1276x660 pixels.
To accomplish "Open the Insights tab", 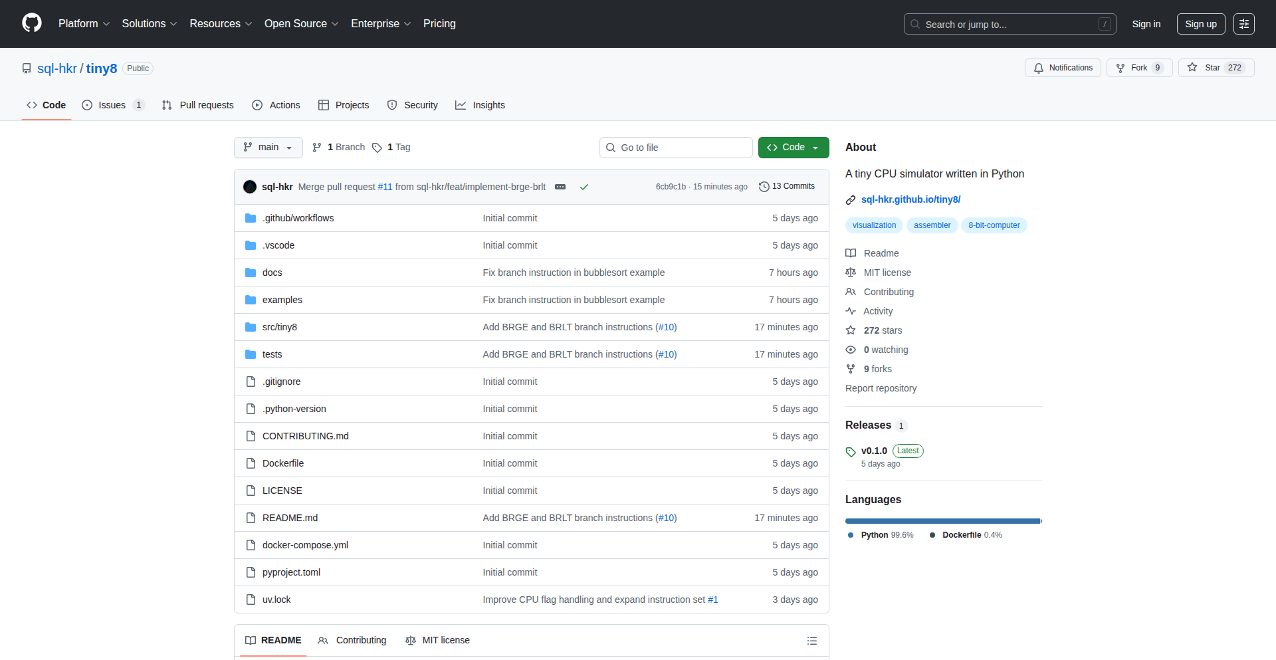I will click(480, 105).
